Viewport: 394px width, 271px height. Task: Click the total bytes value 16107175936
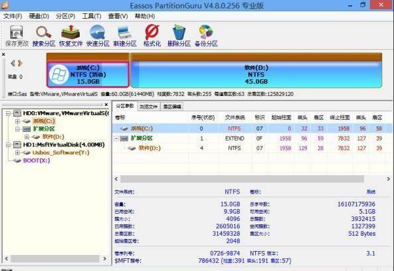[356, 204]
